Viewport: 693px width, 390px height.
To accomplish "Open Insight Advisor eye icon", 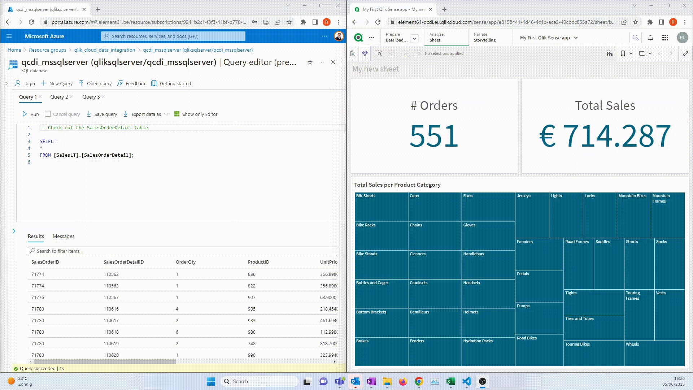I will (365, 53).
